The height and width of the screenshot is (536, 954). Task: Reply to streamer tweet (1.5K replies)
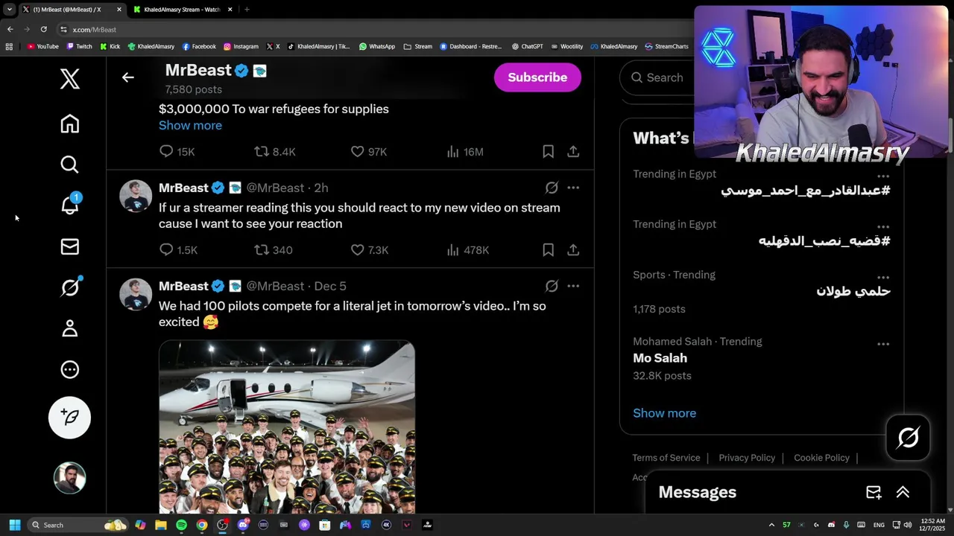[178, 250]
